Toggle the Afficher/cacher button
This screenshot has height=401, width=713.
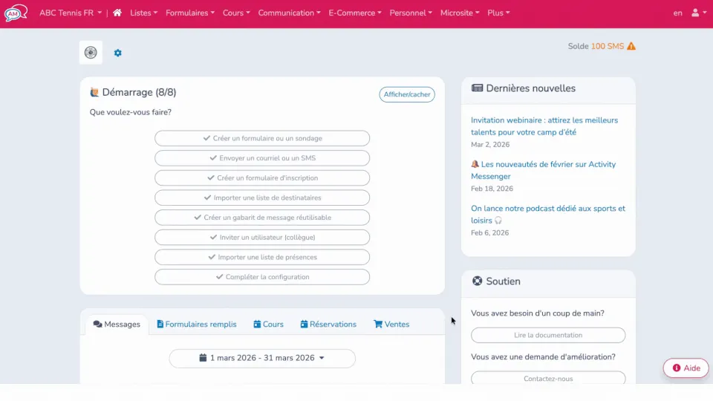coord(407,94)
